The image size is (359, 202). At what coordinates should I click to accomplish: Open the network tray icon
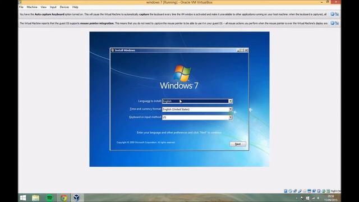pos(313,198)
